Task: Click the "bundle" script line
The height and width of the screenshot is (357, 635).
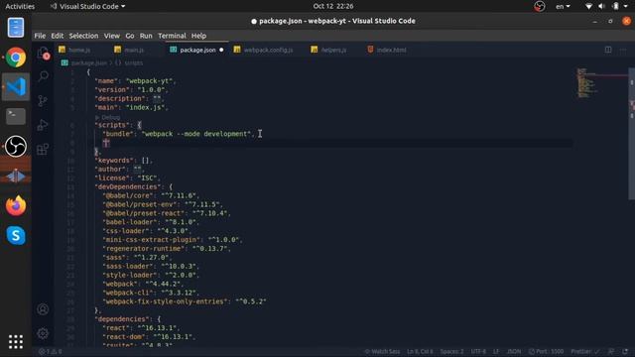Action: point(179,134)
